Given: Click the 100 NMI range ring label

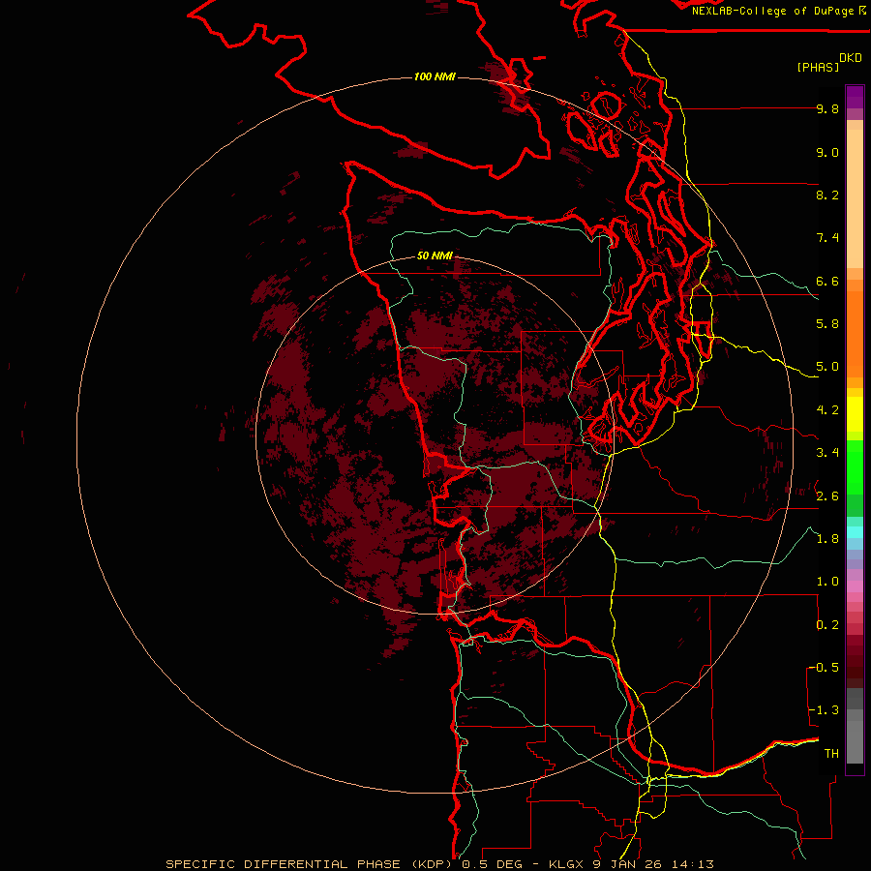Looking at the screenshot, I should click(435, 76).
